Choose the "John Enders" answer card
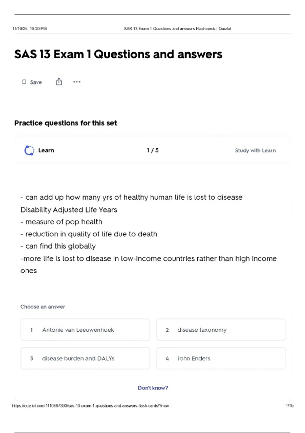The width and height of the screenshot is (305, 433). tap(221, 358)
